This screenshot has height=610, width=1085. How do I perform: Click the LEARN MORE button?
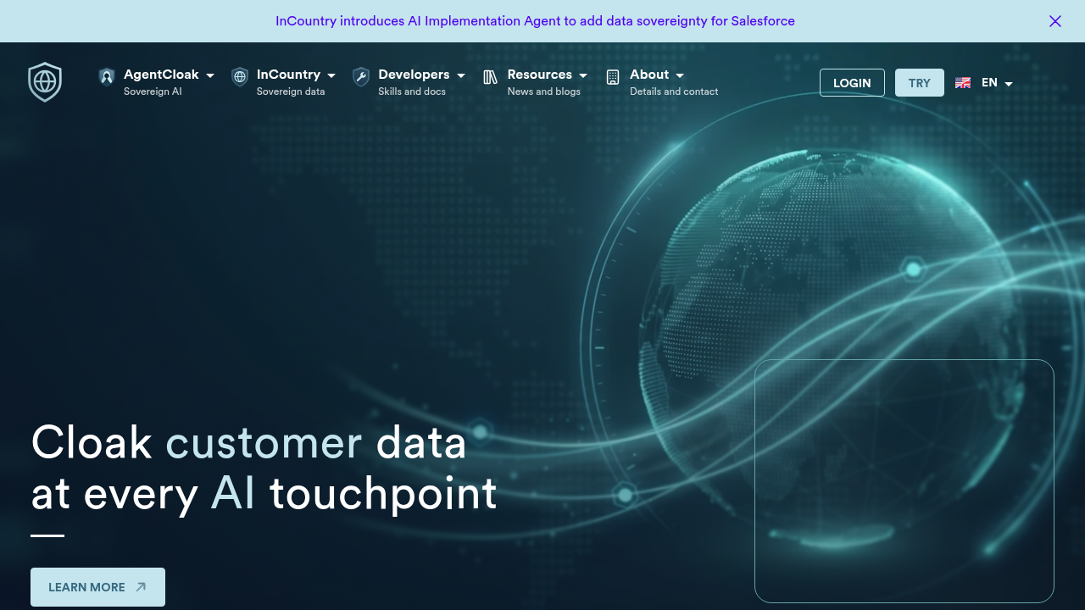point(97,587)
